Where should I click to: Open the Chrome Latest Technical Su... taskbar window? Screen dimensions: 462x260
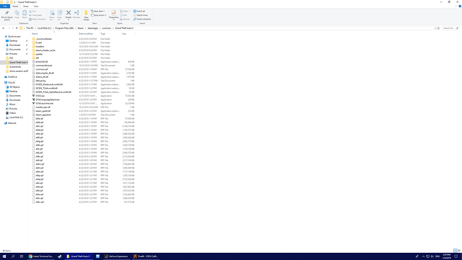[41, 256]
